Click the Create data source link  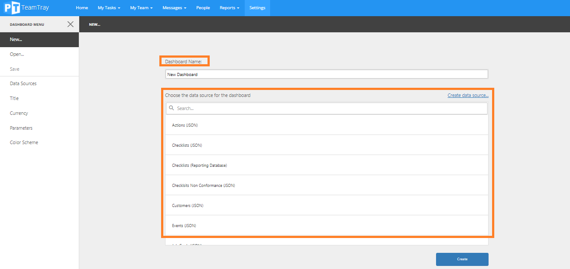pos(468,95)
